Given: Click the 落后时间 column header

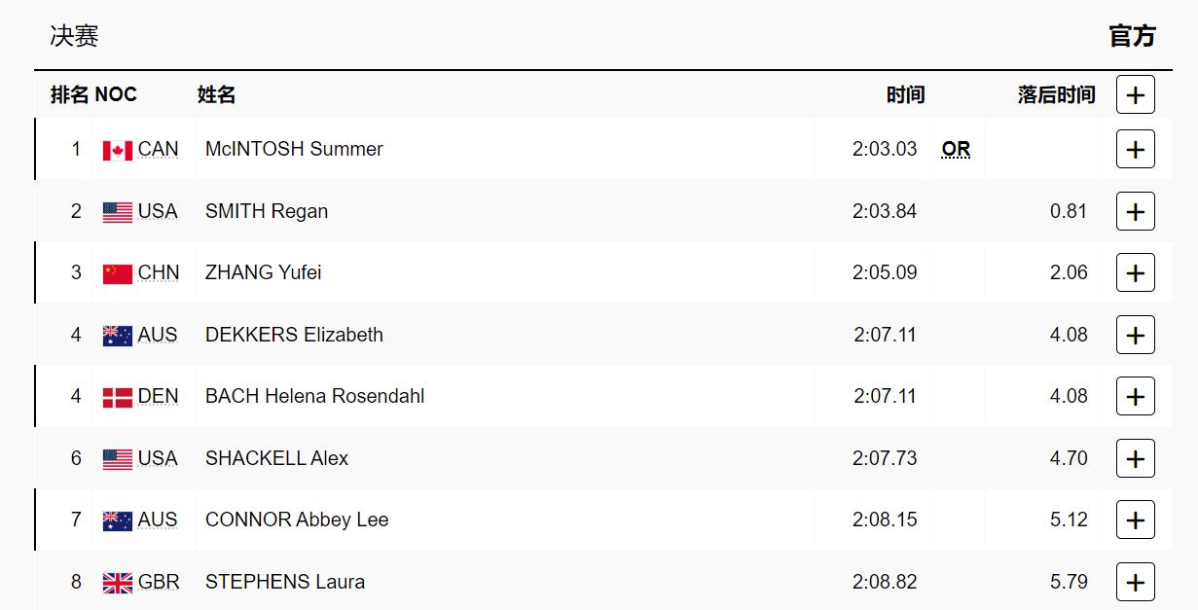Looking at the screenshot, I should tap(1056, 94).
